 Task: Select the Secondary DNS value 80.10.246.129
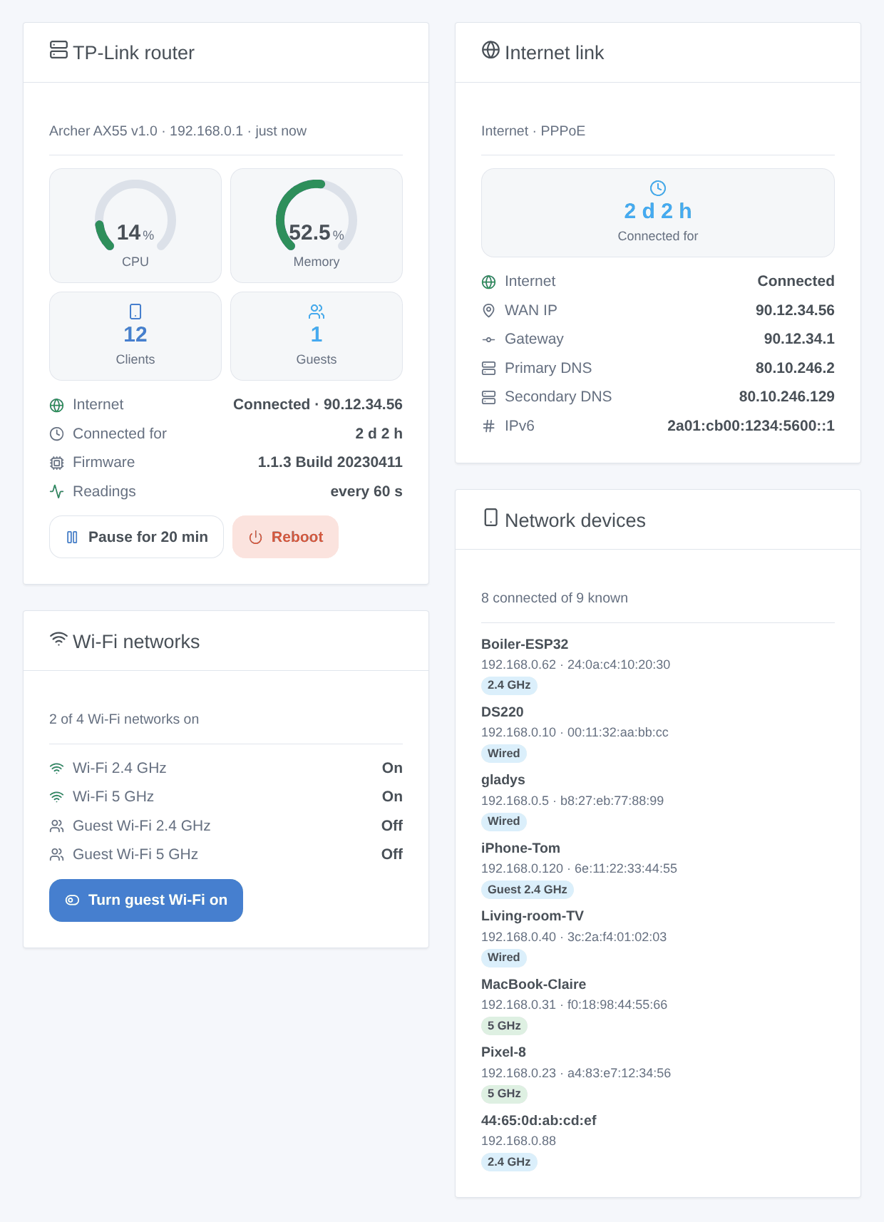click(786, 396)
